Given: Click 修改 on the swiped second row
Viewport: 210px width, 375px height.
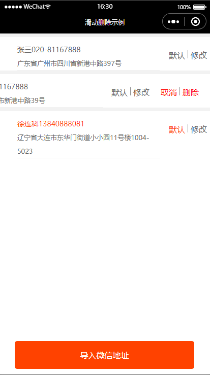Looking at the screenshot, I should point(141,92).
